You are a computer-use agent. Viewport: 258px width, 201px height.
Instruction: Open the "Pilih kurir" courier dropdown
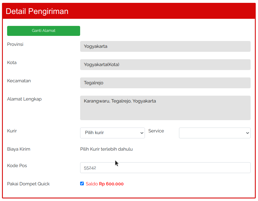pyautogui.click(x=112, y=133)
